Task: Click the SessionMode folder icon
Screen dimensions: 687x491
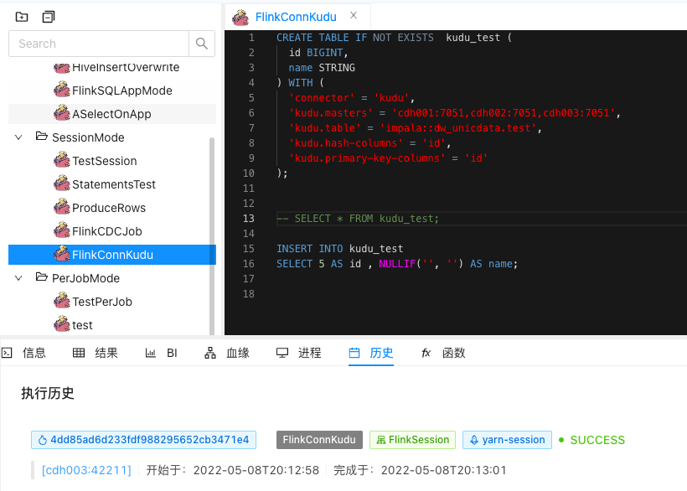Action: point(42,137)
